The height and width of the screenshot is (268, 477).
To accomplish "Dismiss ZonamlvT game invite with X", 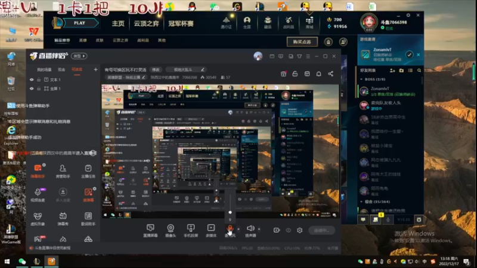I will click(419, 55).
